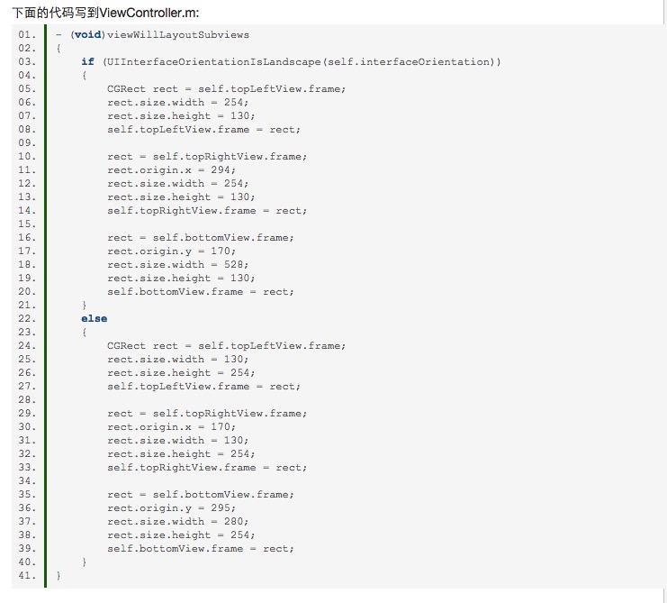Click rect.origin.x = 294 line

point(171,170)
